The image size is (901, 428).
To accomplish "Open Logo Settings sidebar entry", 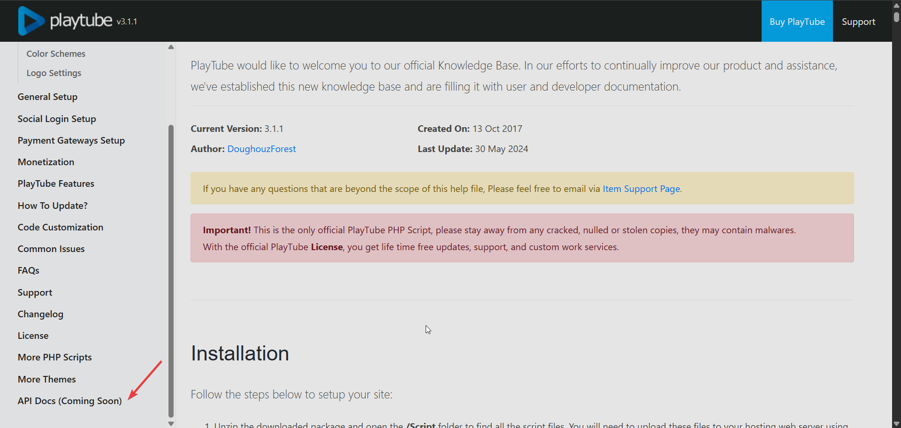I will [53, 73].
